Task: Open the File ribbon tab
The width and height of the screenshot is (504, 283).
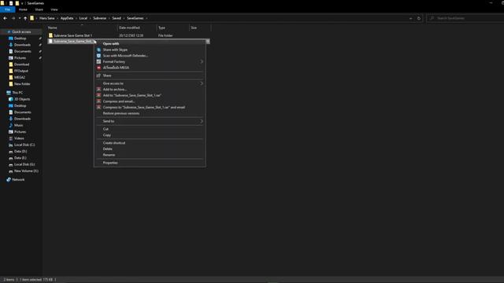Action: pos(7,9)
